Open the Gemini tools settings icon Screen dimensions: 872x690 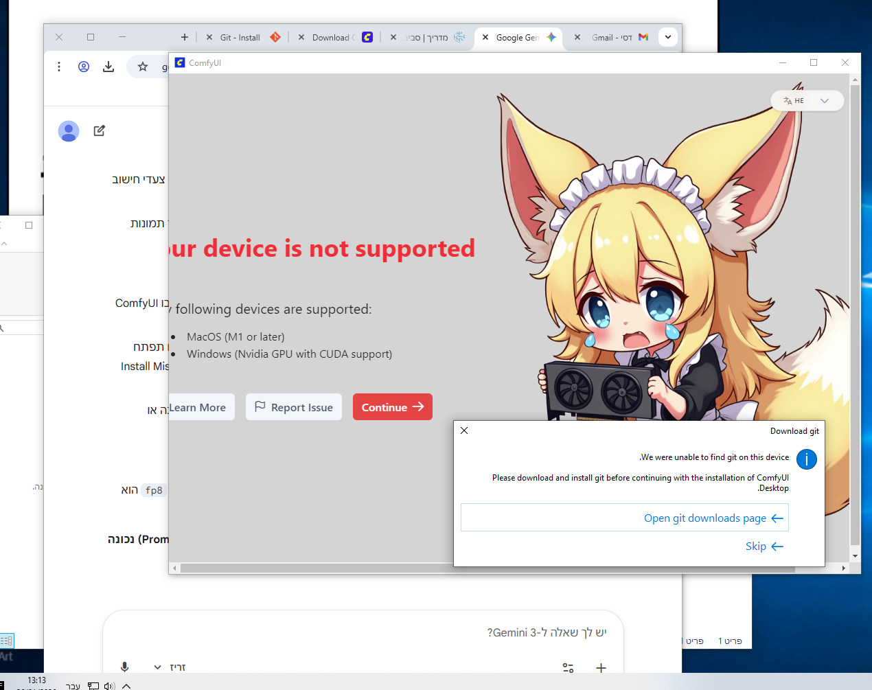pos(568,667)
